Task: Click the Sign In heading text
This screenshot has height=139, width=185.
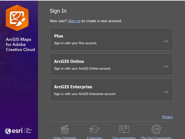Action: click(58, 11)
